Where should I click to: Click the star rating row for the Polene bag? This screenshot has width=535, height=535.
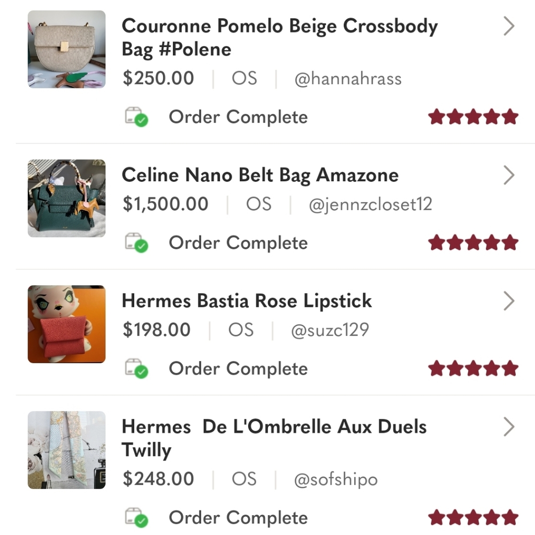(x=473, y=116)
